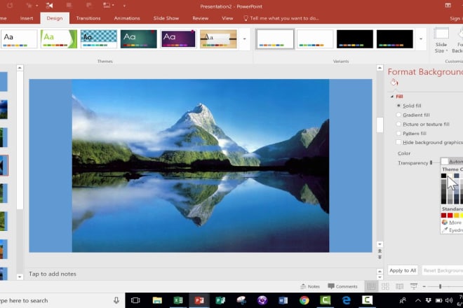Go to previous slide using the double up arrow
The image size is (463, 308).
point(380,251)
